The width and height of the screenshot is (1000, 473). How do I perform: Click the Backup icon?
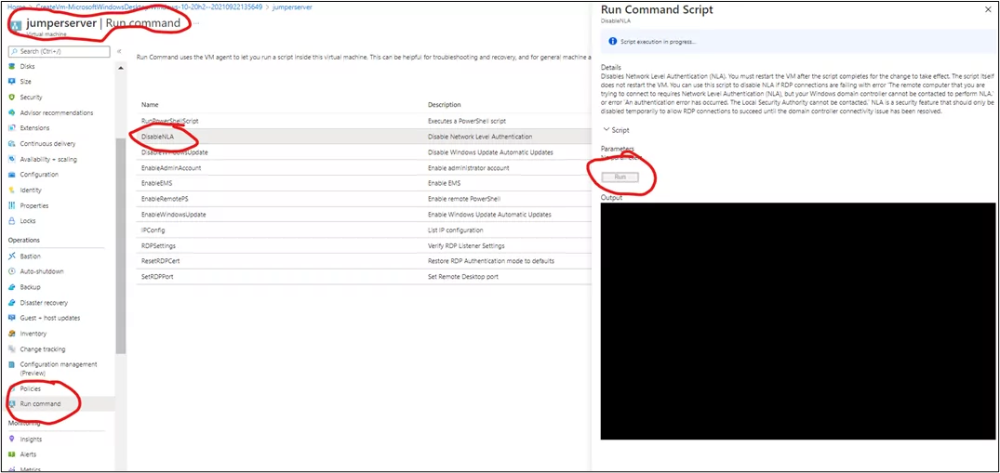(11, 287)
